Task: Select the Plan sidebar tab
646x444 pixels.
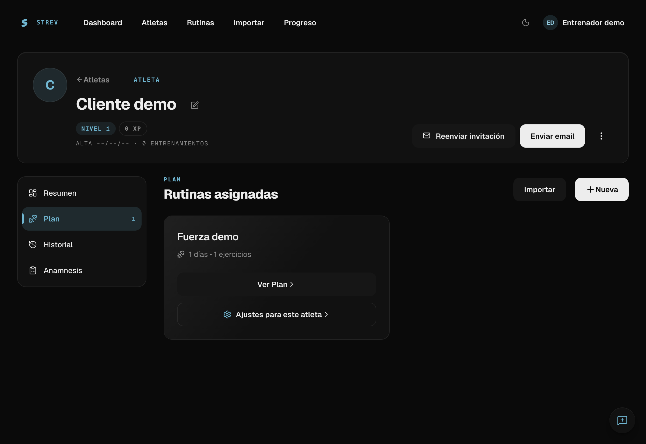Action: coord(82,219)
